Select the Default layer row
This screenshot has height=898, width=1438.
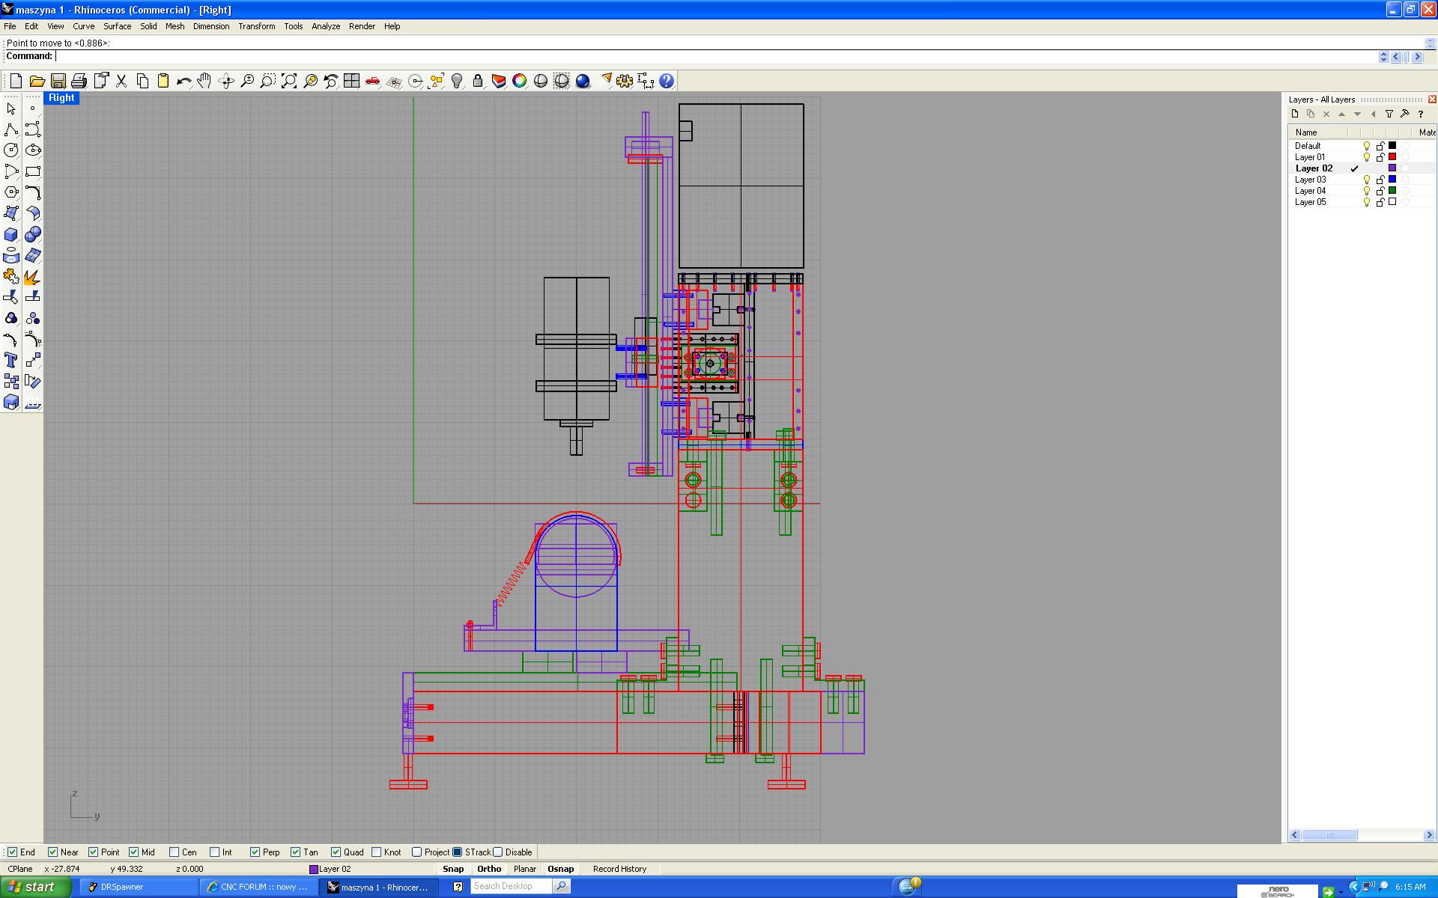(1362, 146)
